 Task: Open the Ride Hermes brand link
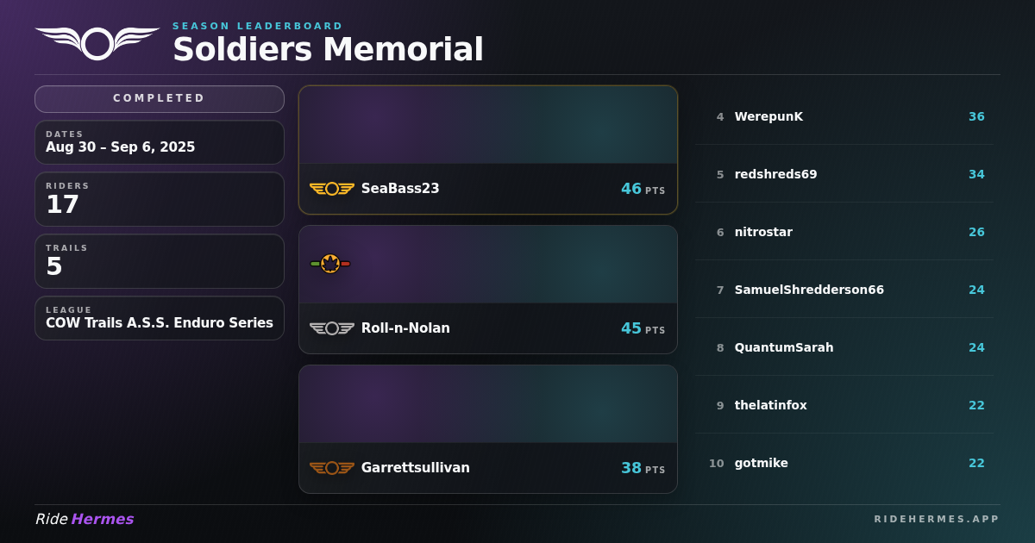85,519
